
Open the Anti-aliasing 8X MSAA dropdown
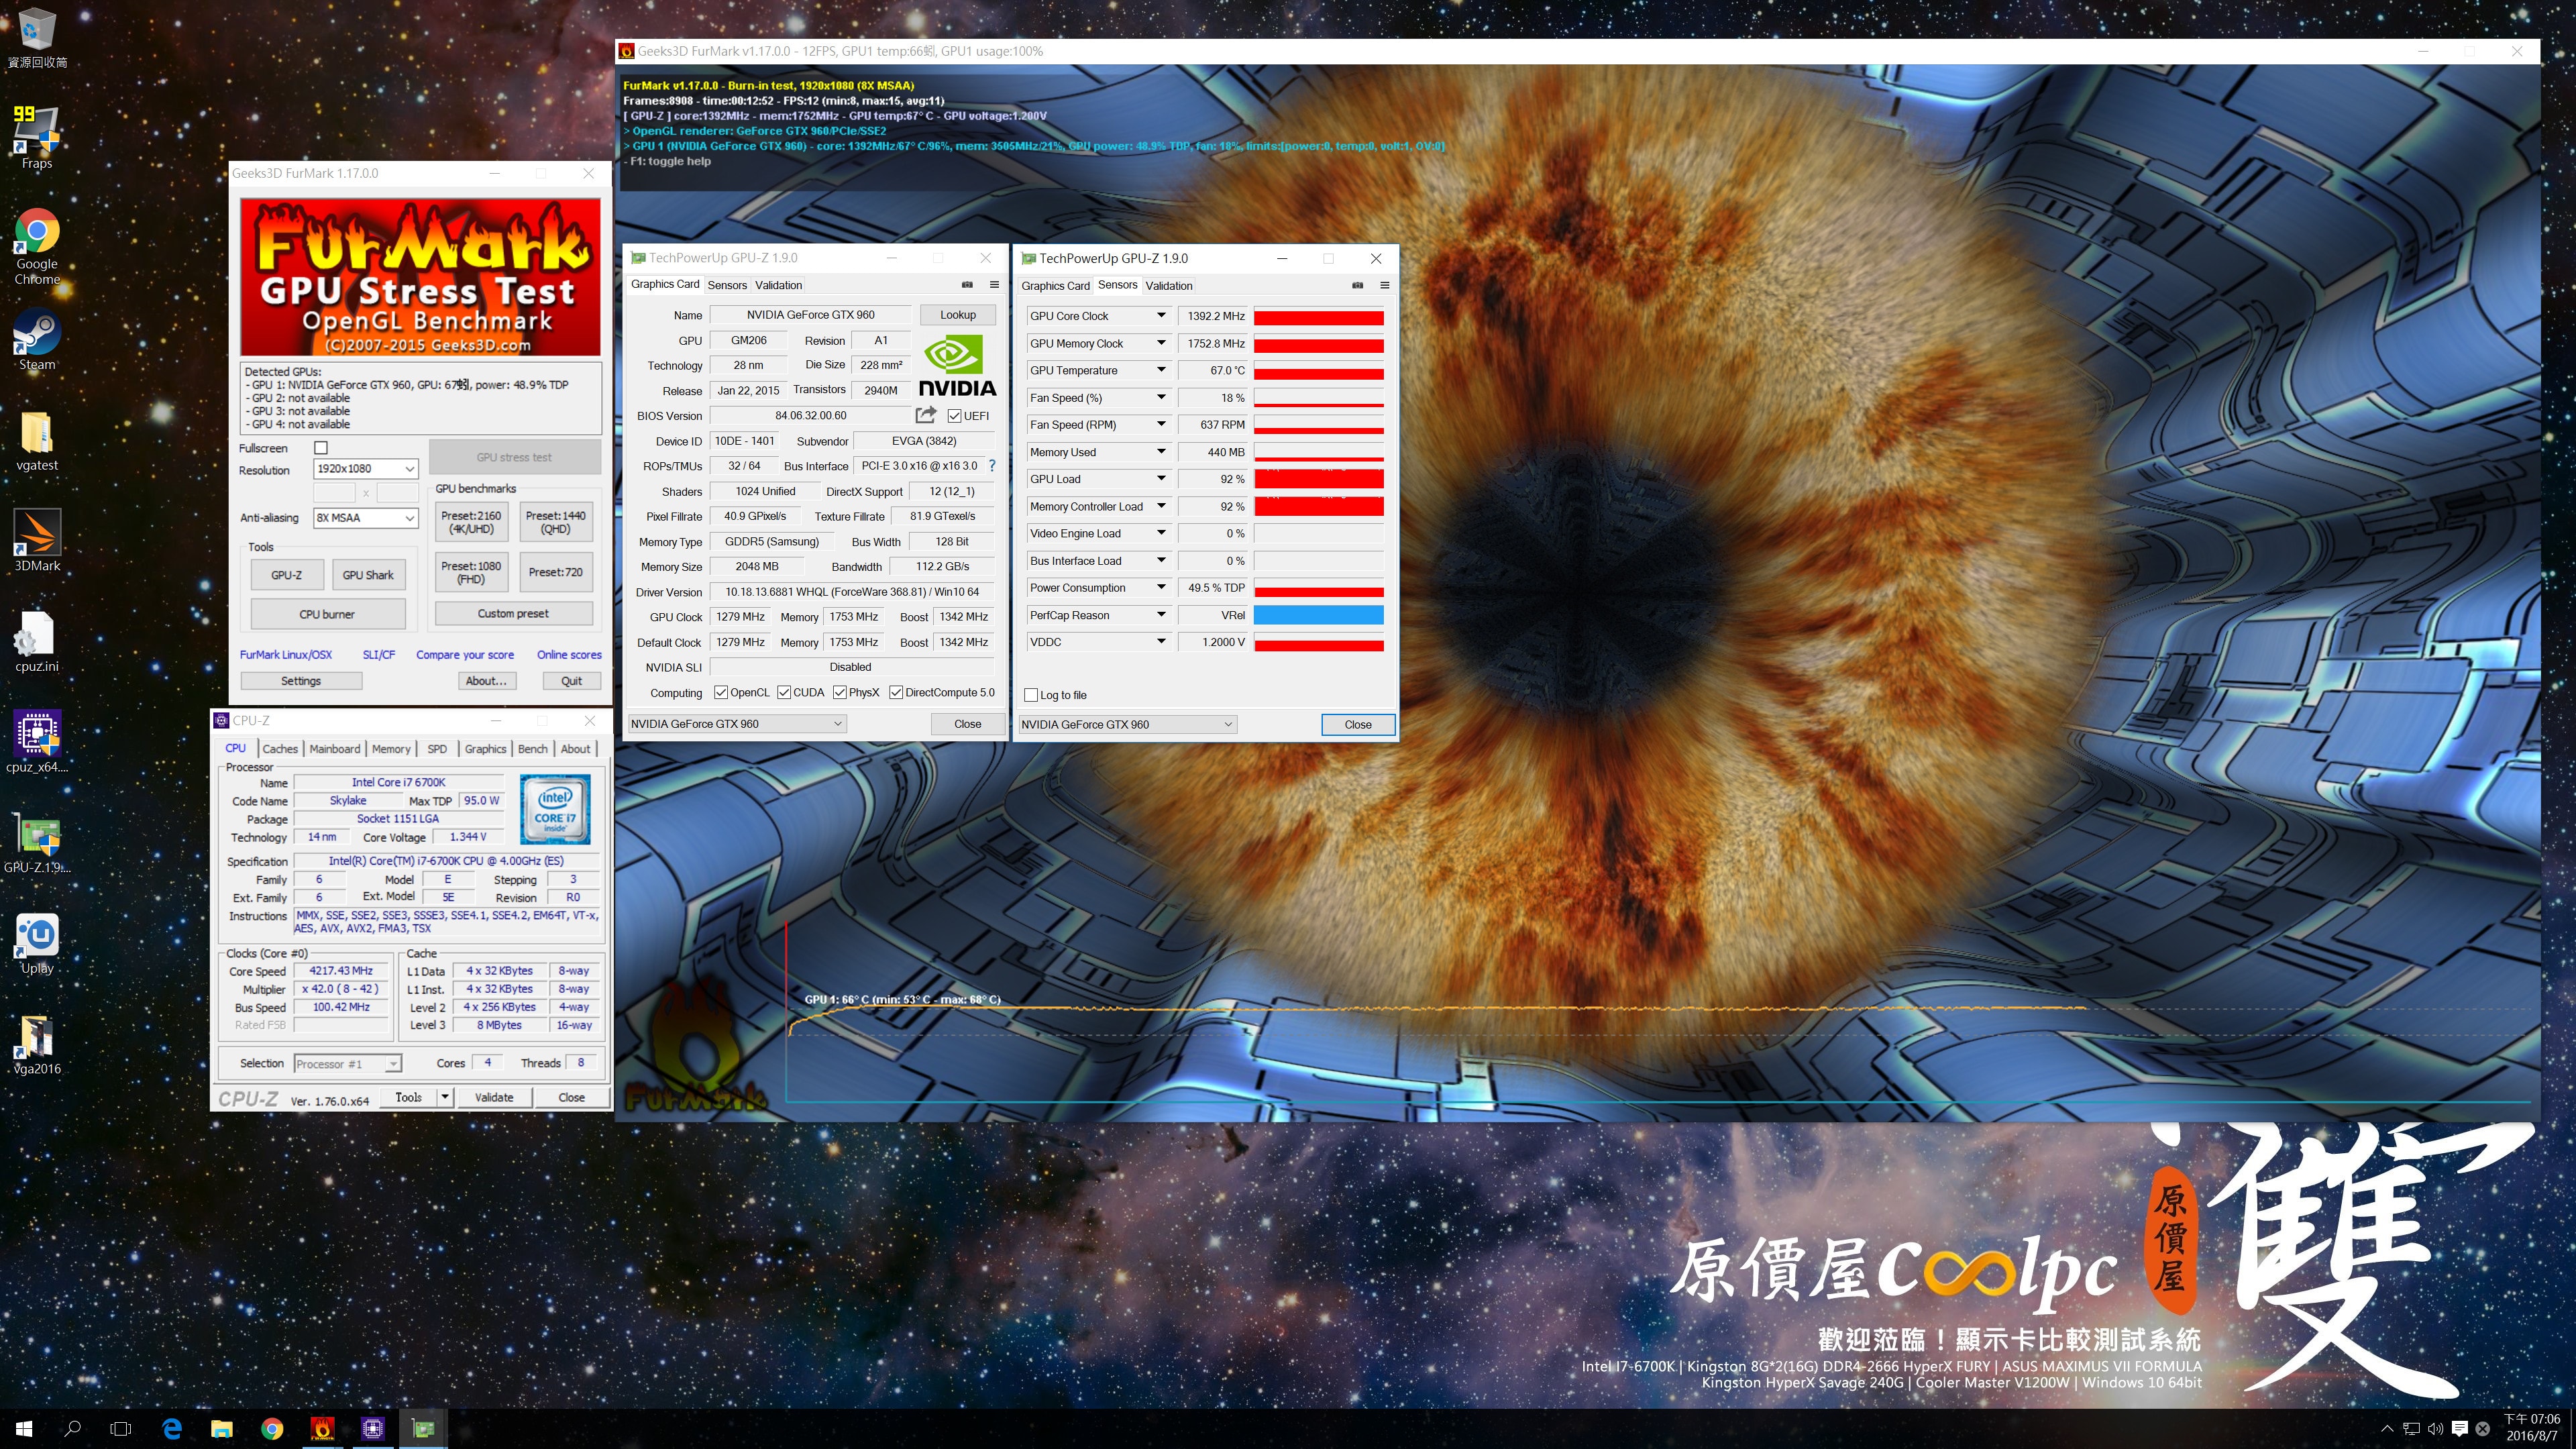coord(366,518)
